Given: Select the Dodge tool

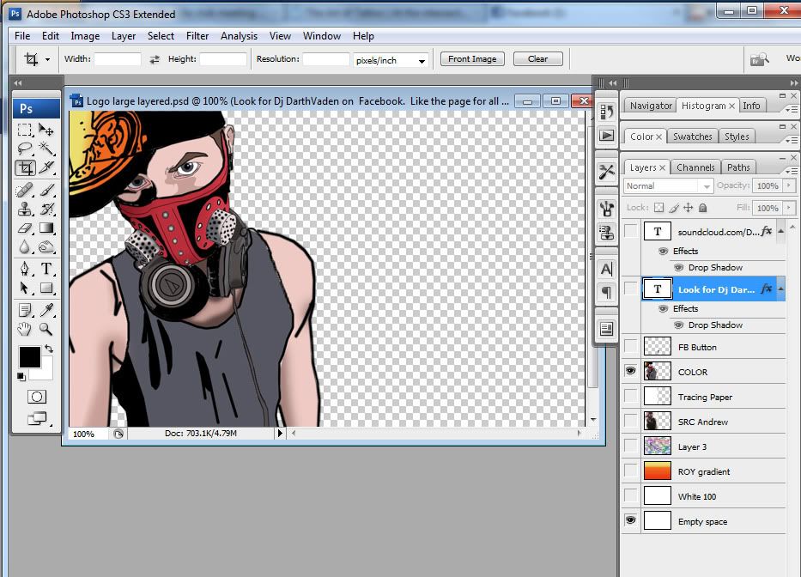Looking at the screenshot, I should tap(46, 246).
